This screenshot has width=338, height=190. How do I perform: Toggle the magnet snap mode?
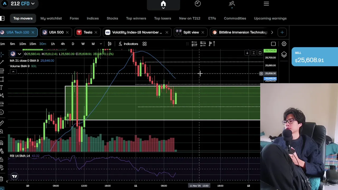tap(2, 143)
